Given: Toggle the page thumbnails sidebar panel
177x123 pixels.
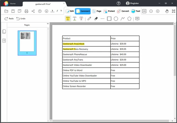Looking at the screenshot, I should pyautogui.click(x=4, y=32).
